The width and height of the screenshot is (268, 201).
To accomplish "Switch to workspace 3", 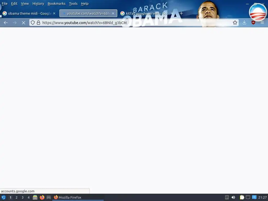I will pos(23,197).
